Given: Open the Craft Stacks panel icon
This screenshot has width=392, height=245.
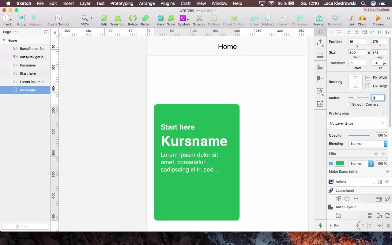Looking at the screenshot, I should pos(320,55).
